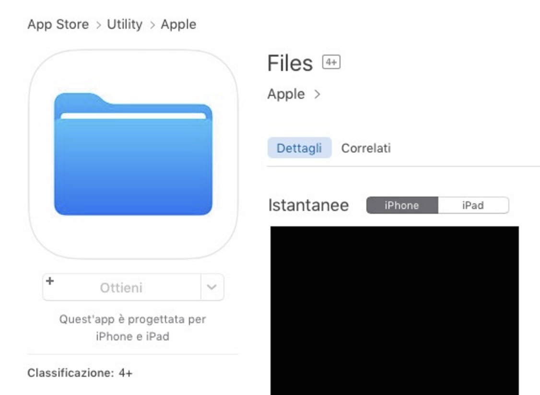
Task: Click the breadcrumb arrow after App Store
Action: pos(98,25)
